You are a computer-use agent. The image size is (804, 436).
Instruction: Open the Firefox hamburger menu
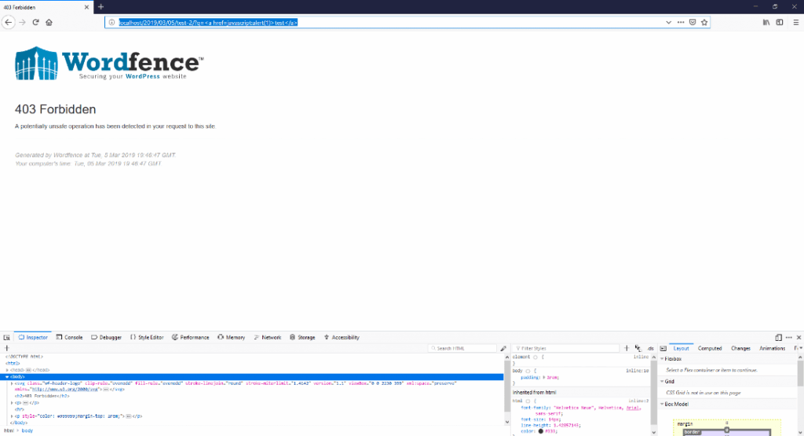(x=796, y=23)
